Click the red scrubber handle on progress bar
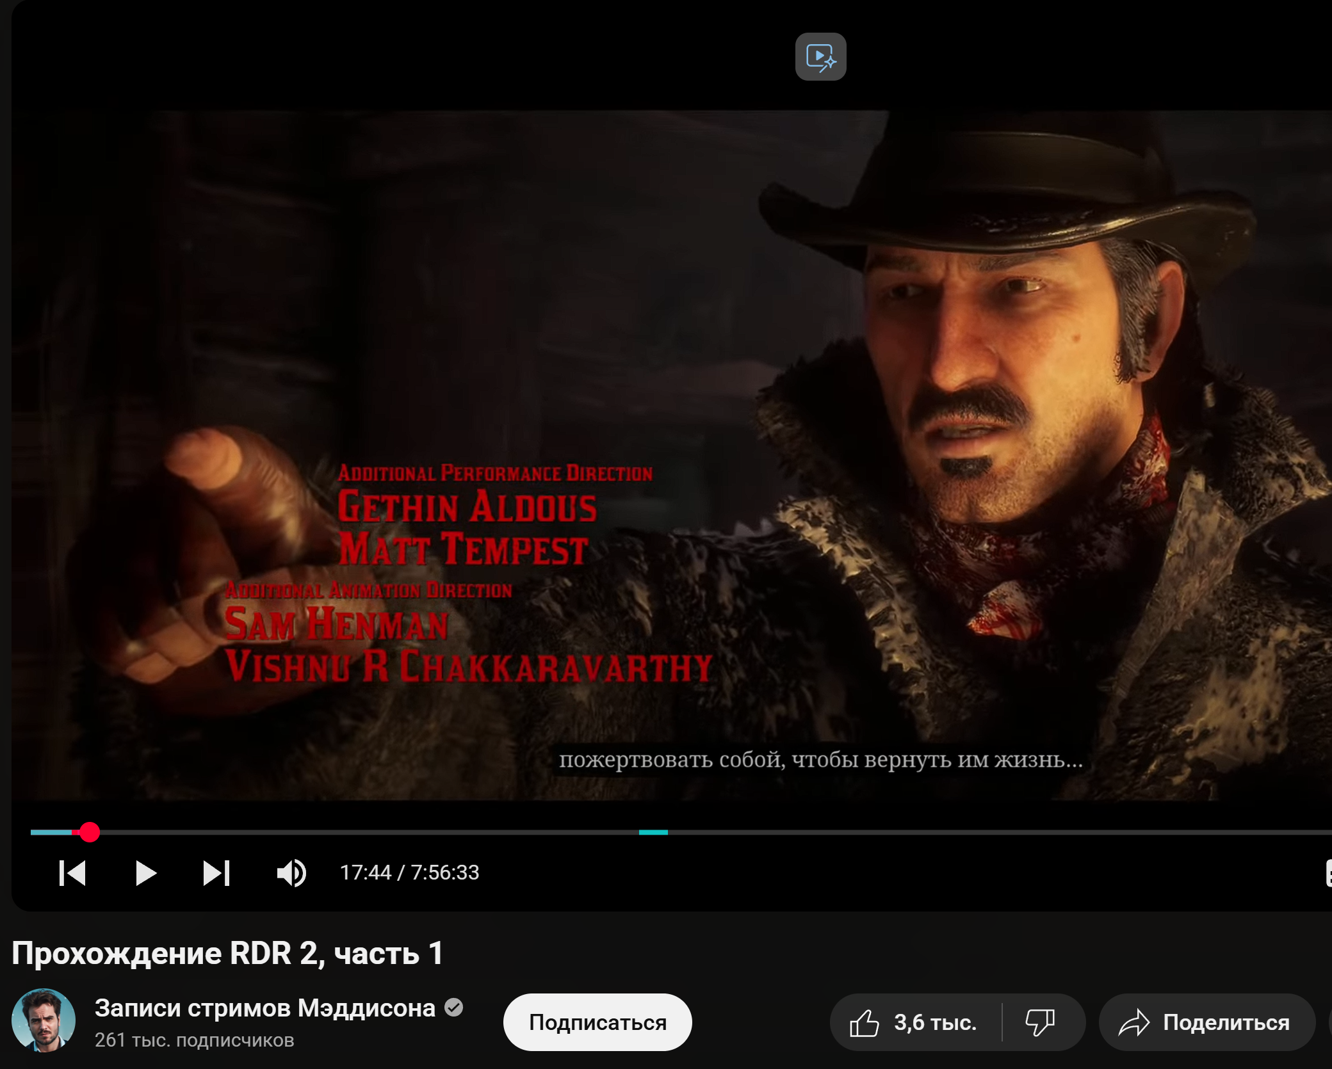 click(90, 832)
